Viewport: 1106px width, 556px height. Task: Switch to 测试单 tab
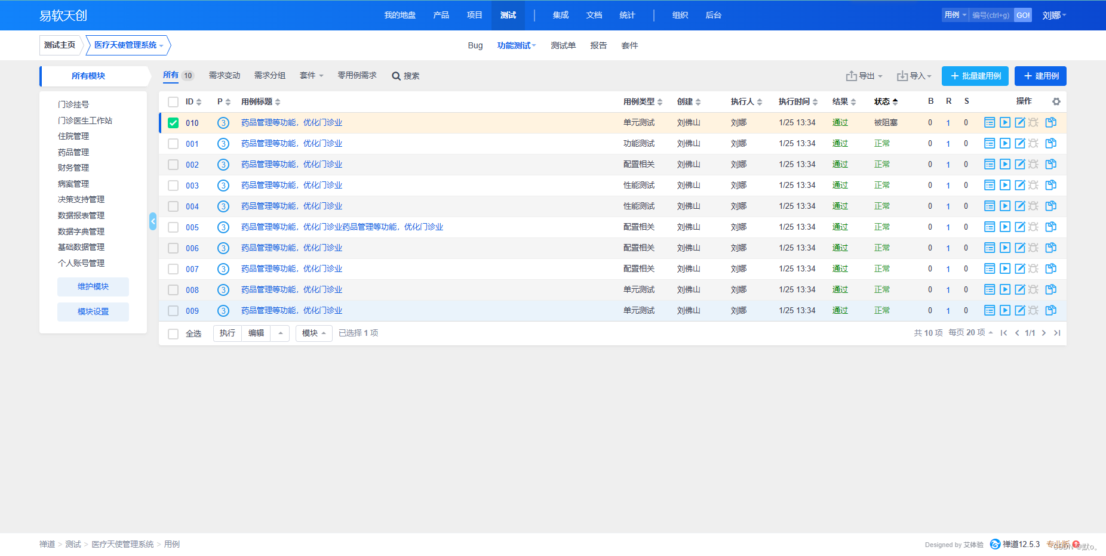tap(563, 45)
